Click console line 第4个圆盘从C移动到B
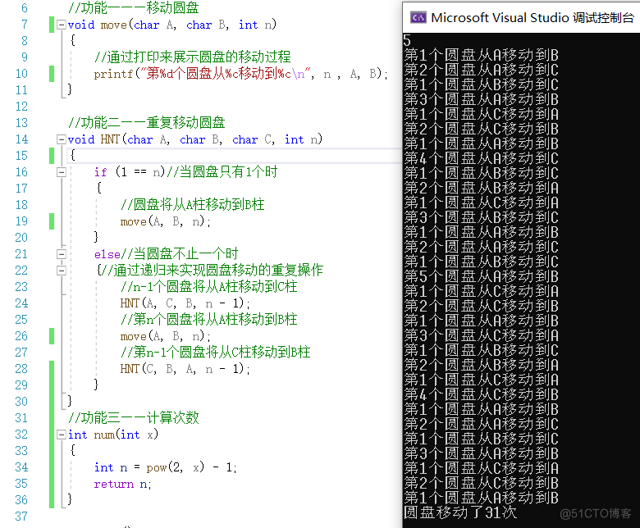The width and height of the screenshot is (640, 528). [481, 394]
